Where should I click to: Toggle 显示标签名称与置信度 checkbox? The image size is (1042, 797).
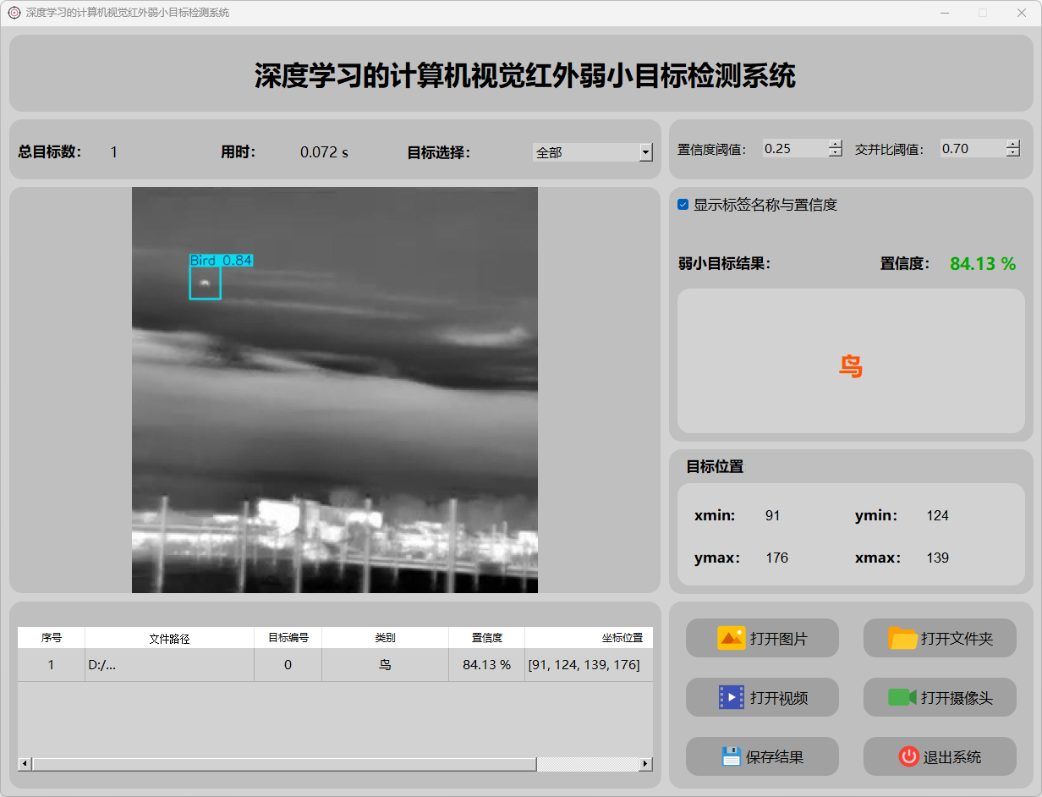tap(683, 205)
